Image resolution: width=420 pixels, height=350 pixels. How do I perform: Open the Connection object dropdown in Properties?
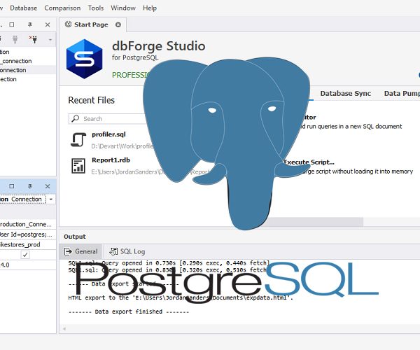coord(51,199)
